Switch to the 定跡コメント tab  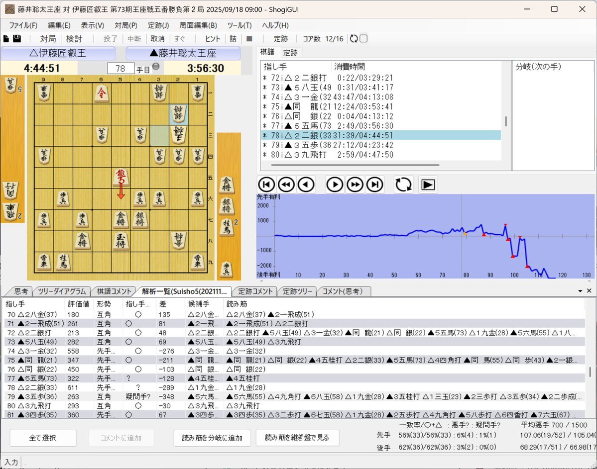click(x=255, y=291)
